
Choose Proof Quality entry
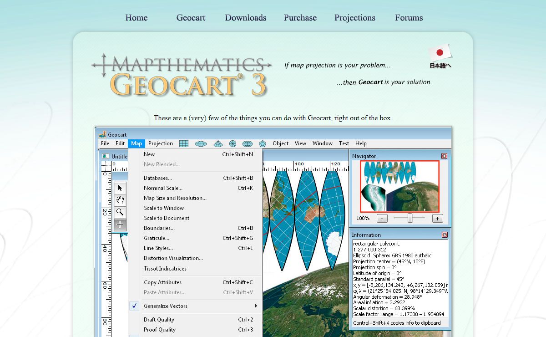(x=196, y=330)
